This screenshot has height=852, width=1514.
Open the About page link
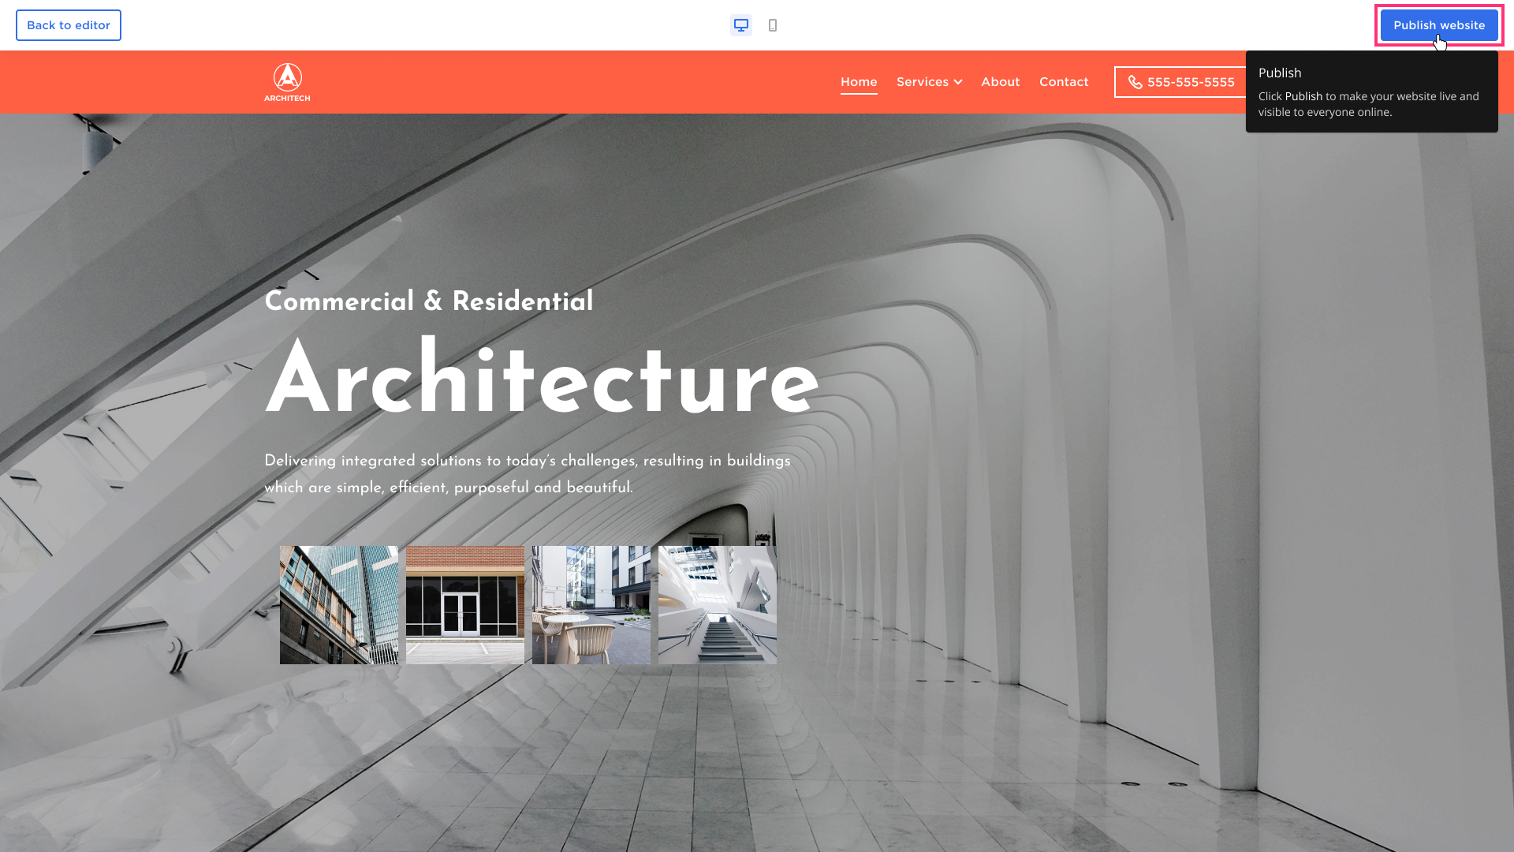(1000, 82)
